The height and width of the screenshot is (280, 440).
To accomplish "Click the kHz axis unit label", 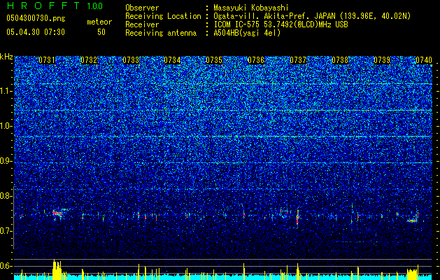I will [x=6, y=57].
